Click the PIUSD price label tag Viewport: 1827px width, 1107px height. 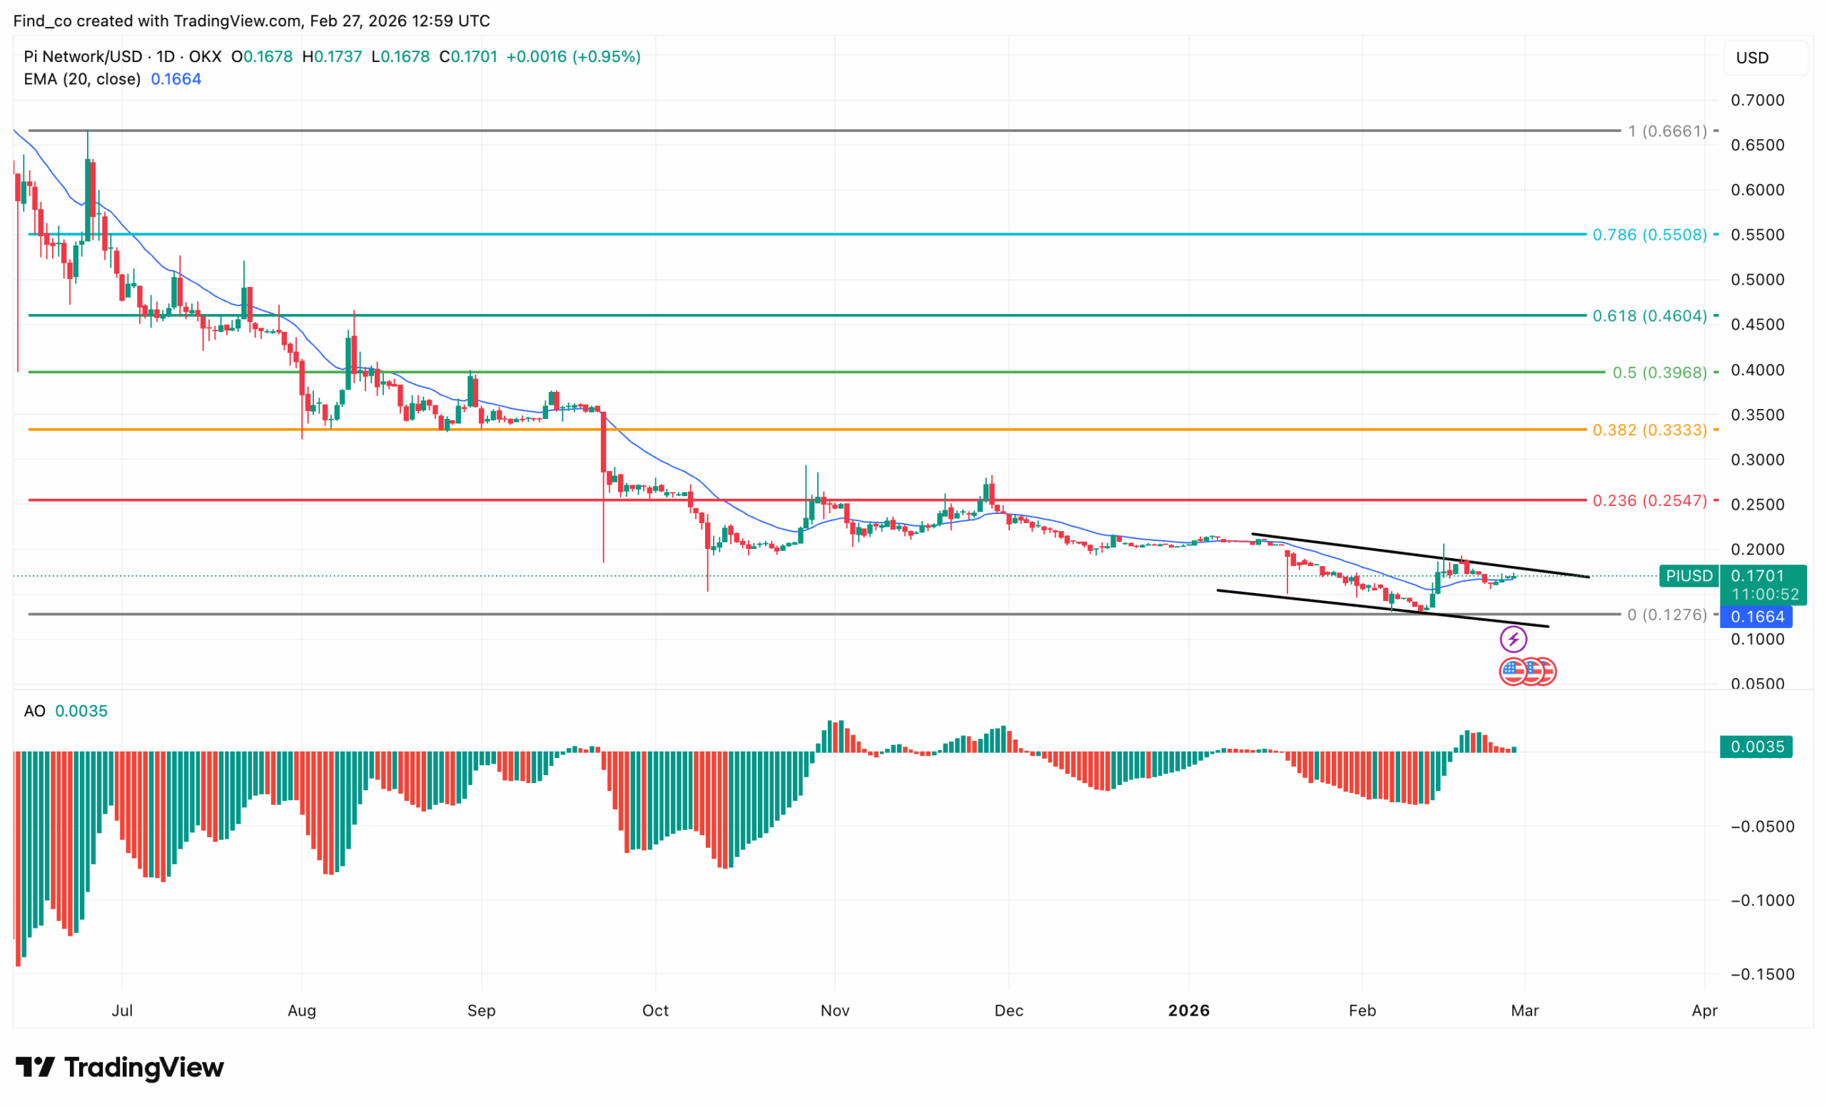tap(1689, 576)
